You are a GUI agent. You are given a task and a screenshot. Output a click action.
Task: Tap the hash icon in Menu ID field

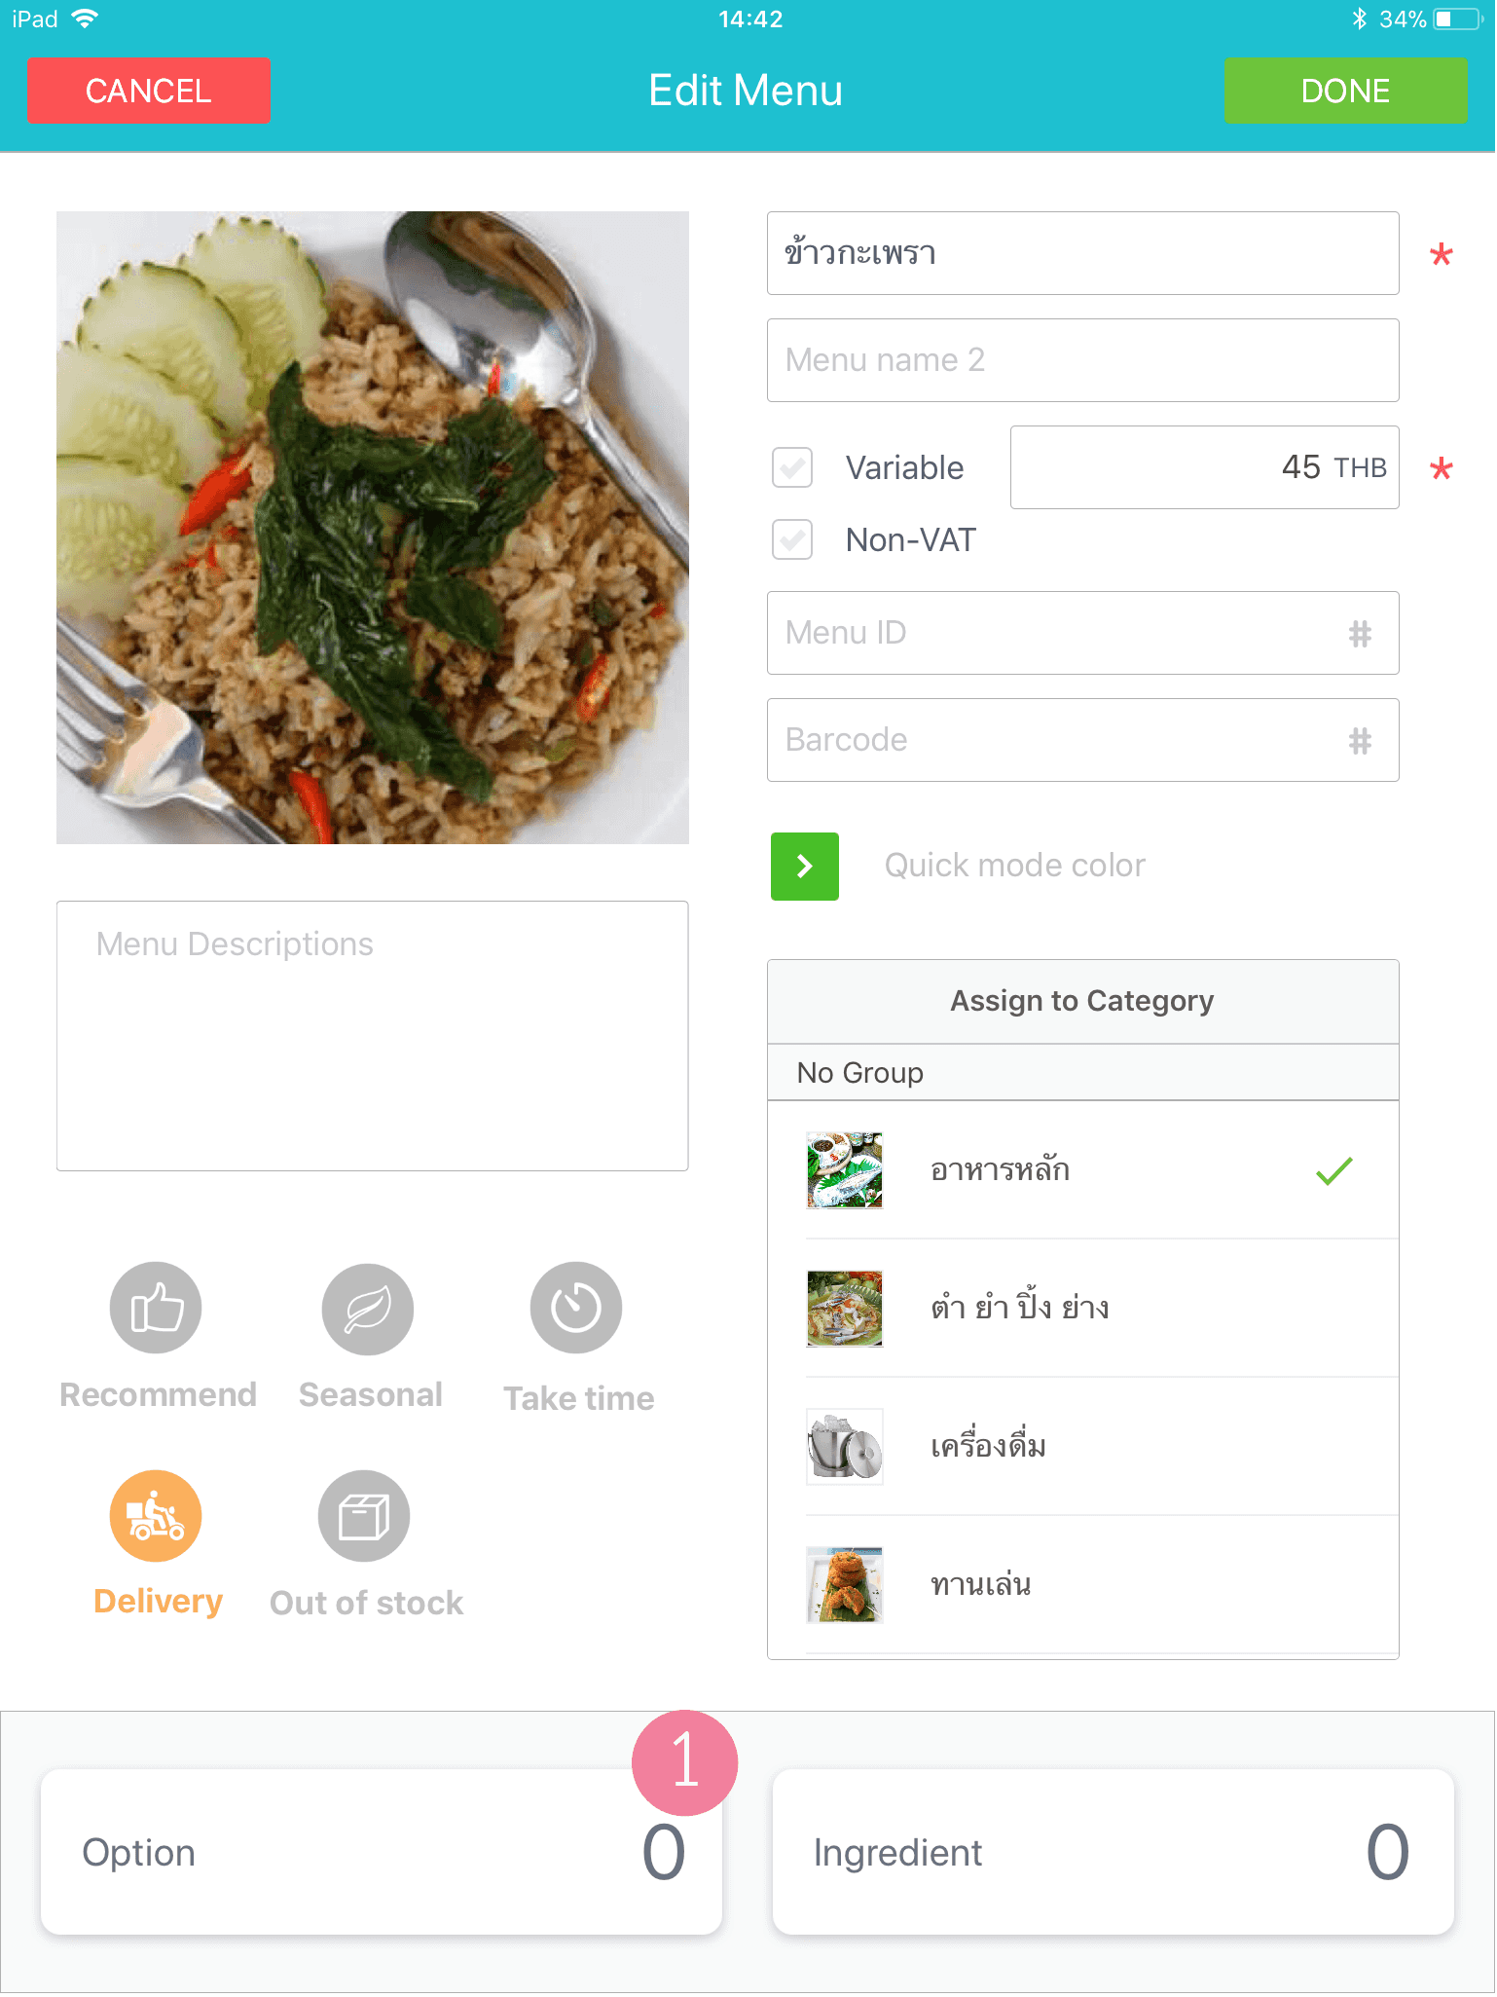point(1360,634)
